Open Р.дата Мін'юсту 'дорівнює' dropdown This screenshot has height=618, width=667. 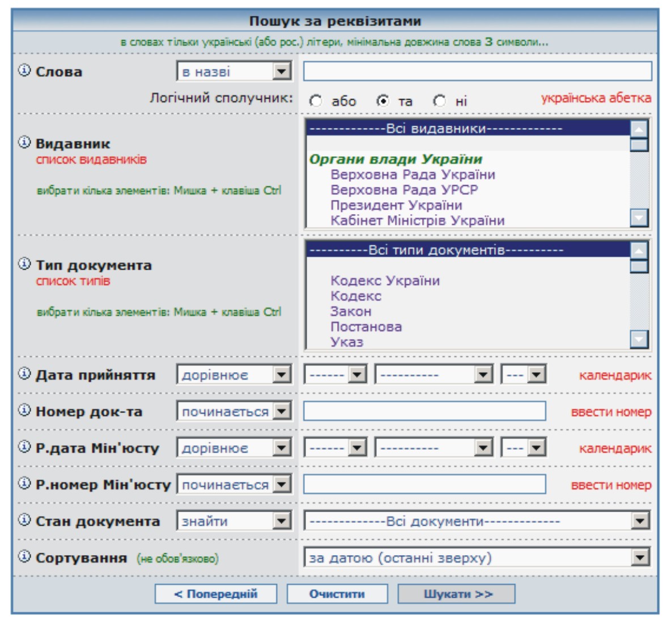(x=234, y=448)
